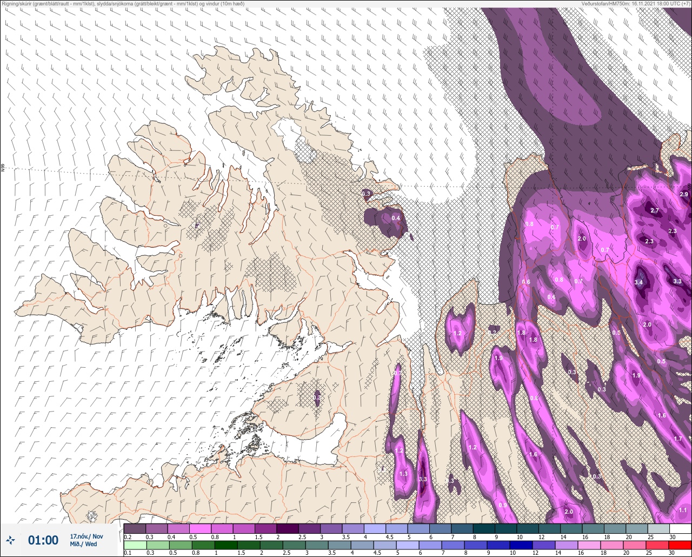Click the 1.1 value in the bottom-right corner
Image resolution: width=692 pixels, height=557 pixels.
[683, 510]
